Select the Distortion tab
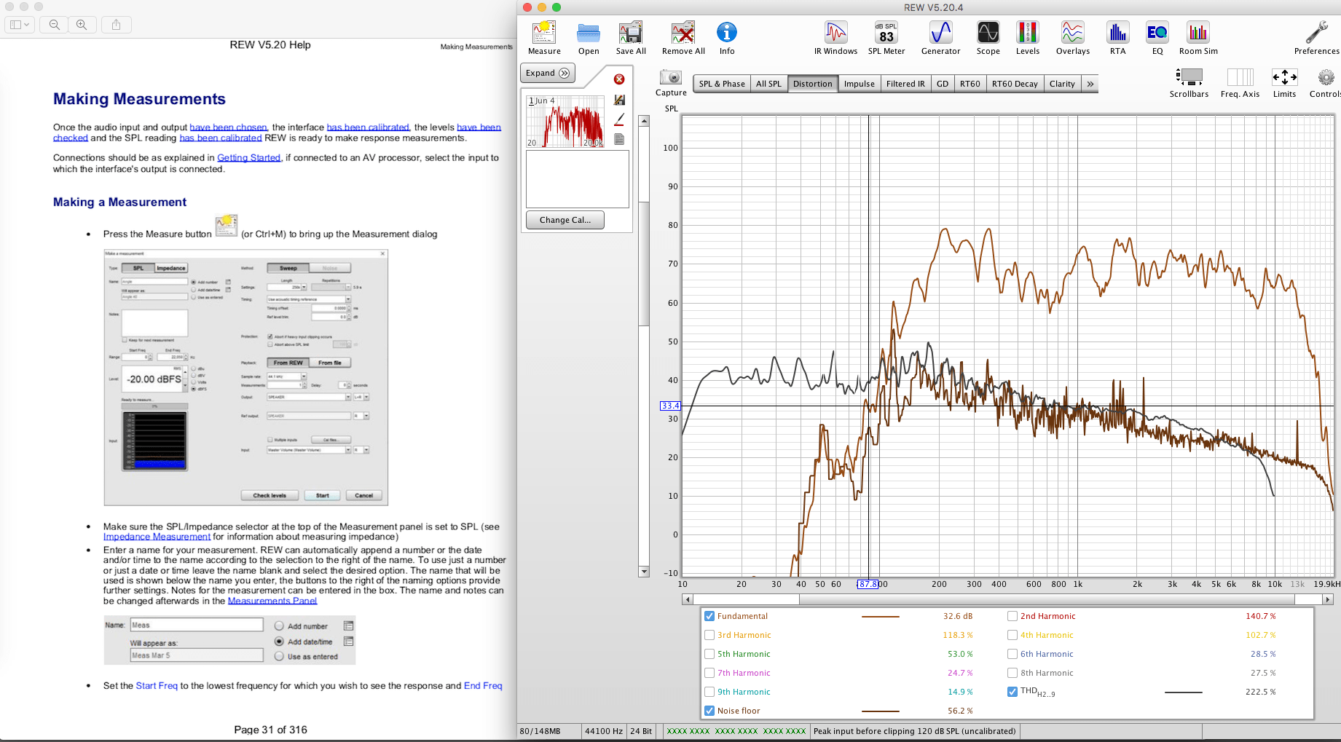The width and height of the screenshot is (1341, 742). pos(812,84)
